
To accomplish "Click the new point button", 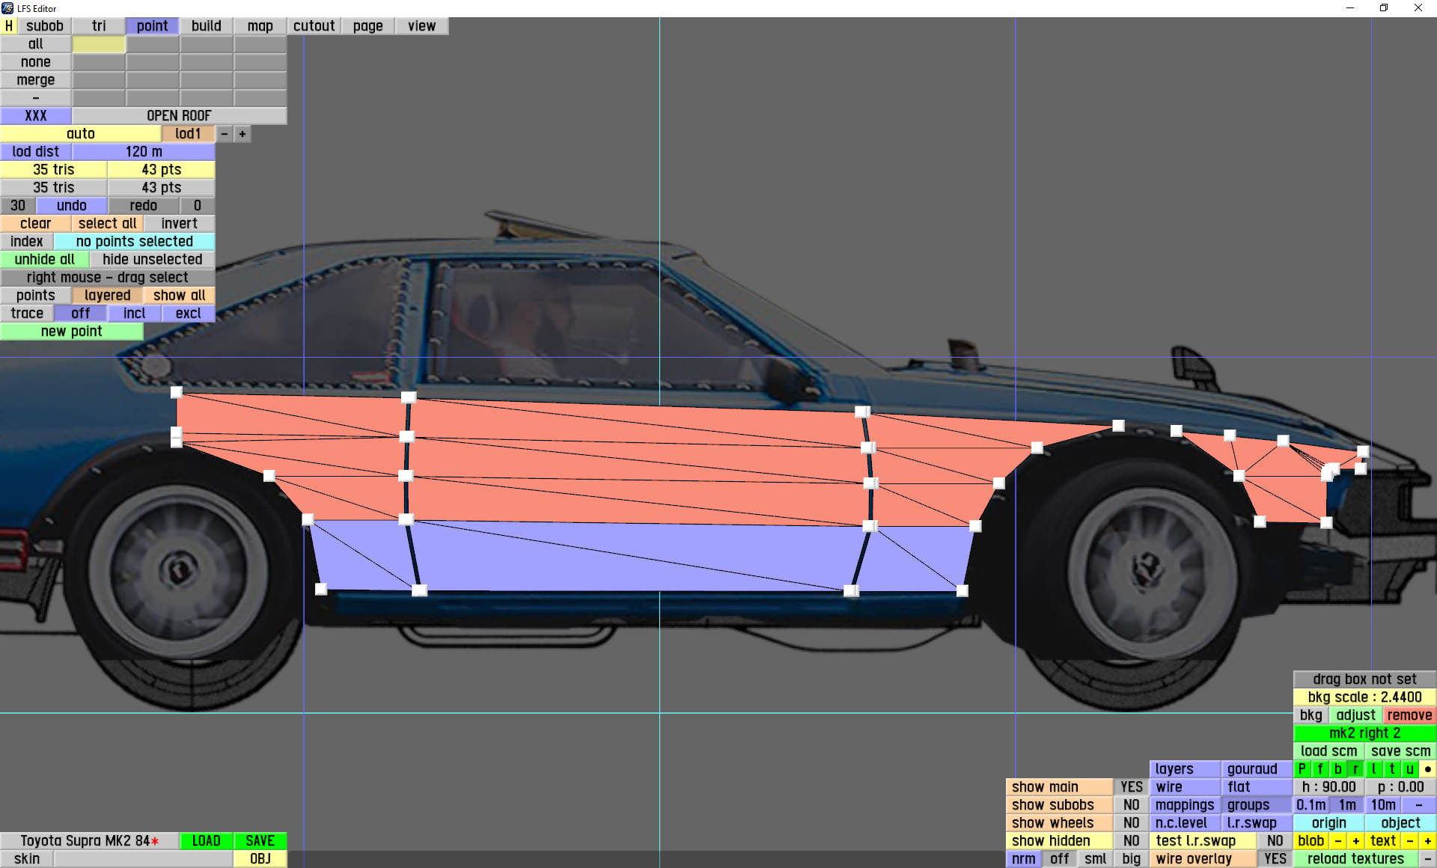I will [72, 331].
